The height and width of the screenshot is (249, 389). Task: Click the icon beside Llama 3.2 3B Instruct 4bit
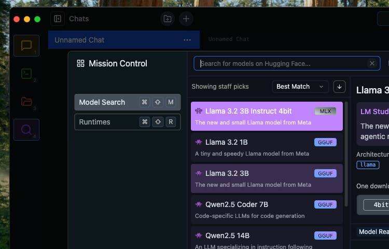[199, 111]
